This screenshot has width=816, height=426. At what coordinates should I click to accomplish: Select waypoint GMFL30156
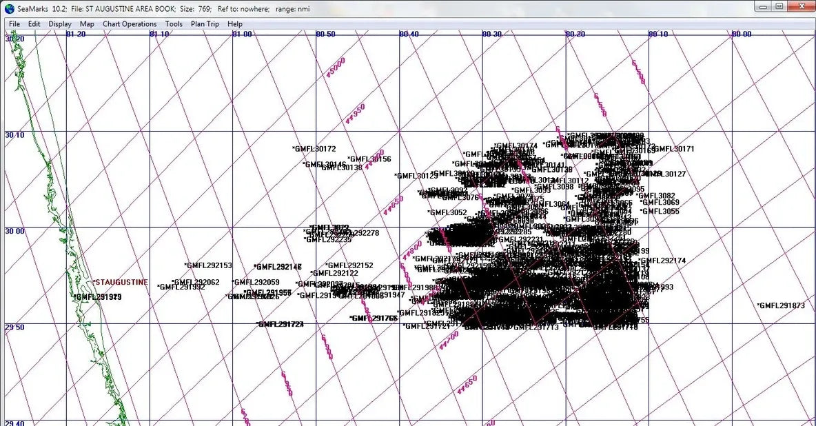point(369,159)
